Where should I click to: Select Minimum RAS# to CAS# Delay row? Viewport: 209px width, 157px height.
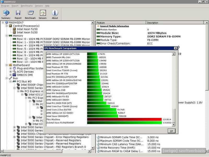coord(121,151)
